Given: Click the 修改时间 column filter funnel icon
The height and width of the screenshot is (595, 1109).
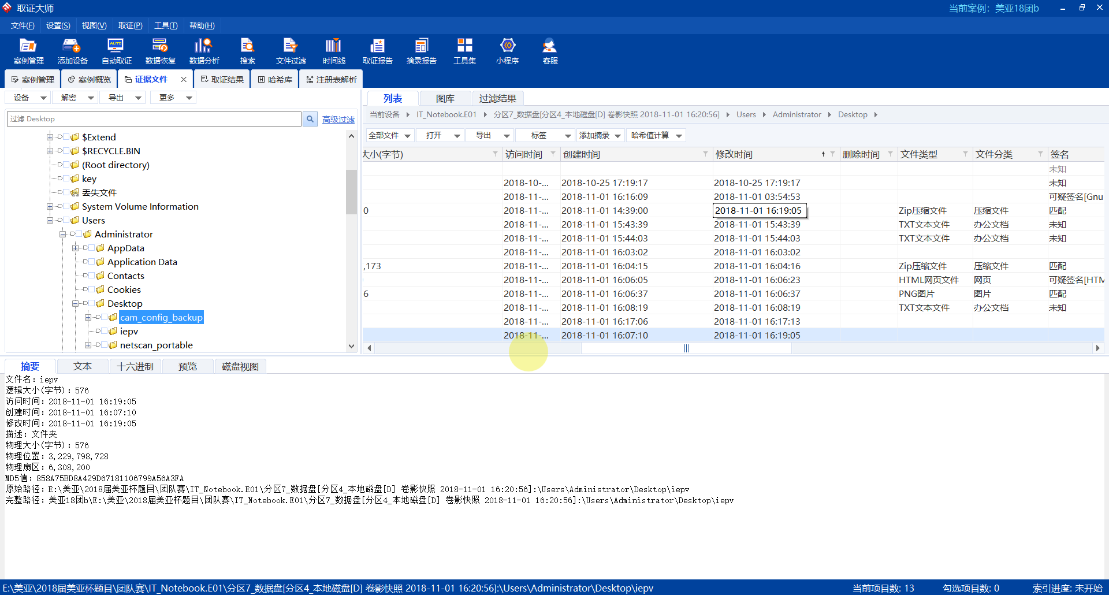Looking at the screenshot, I should [832, 154].
